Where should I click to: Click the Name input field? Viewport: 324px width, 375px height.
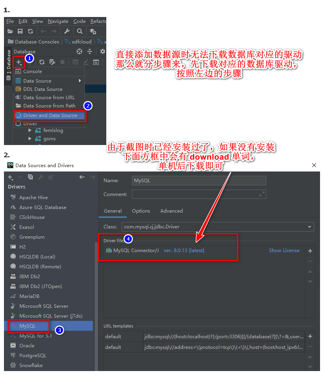tap(199, 181)
